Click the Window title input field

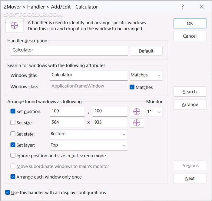(x=88, y=75)
